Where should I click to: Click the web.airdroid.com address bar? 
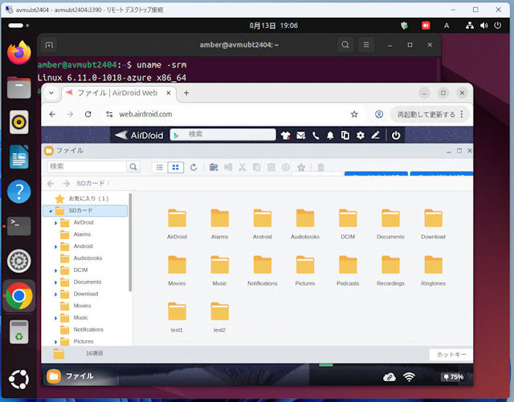(x=230, y=115)
